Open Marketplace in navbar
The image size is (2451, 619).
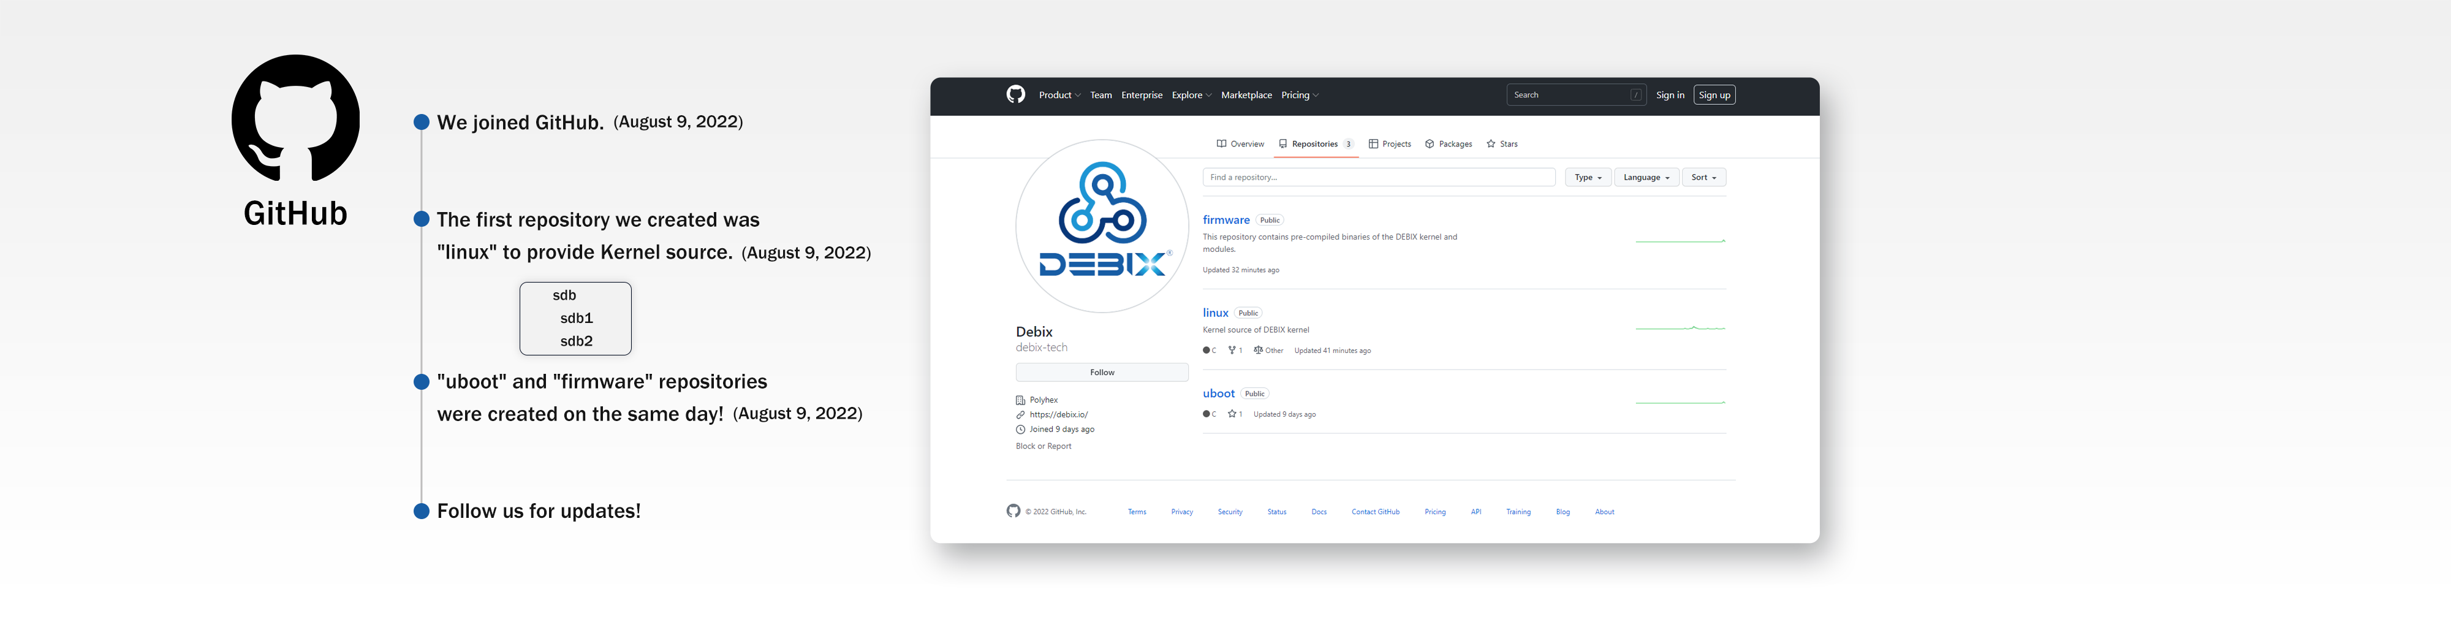click(1246, 95)
